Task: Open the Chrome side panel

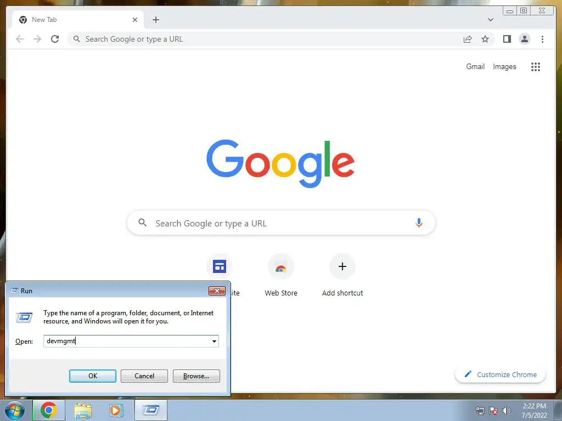Action: [x=507, y=39]
